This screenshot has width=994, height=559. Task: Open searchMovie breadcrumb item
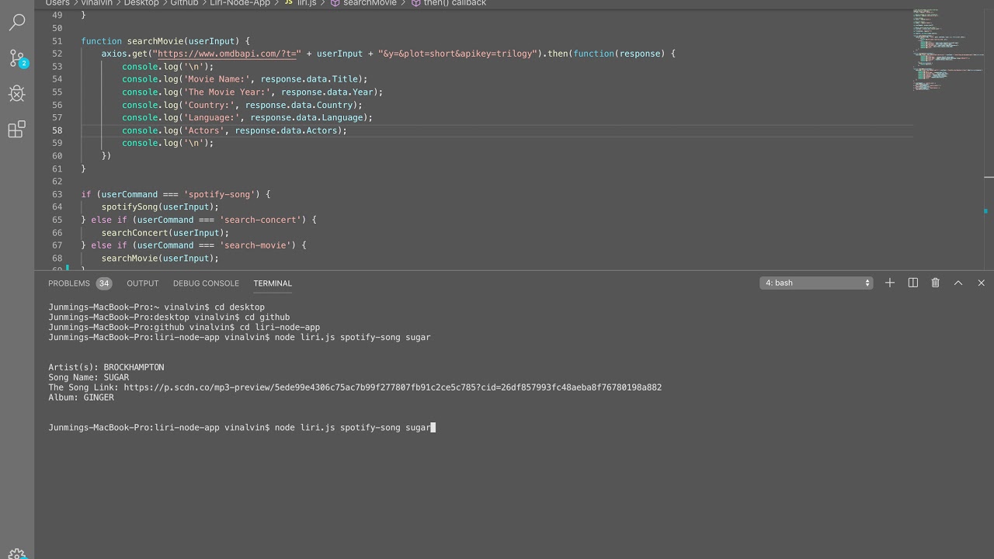(x=363, y=3)
